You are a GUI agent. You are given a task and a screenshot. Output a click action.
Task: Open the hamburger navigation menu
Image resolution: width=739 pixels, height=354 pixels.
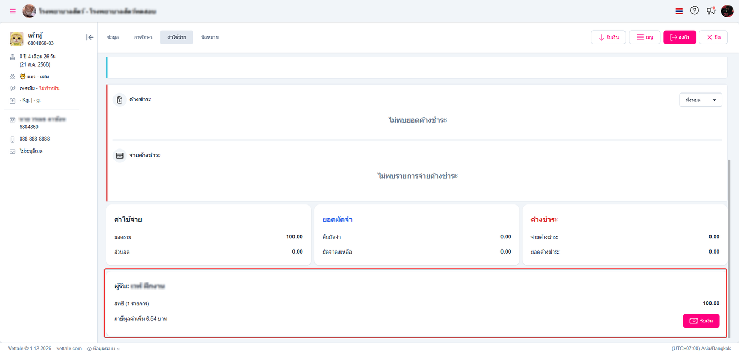coord(13,11)
